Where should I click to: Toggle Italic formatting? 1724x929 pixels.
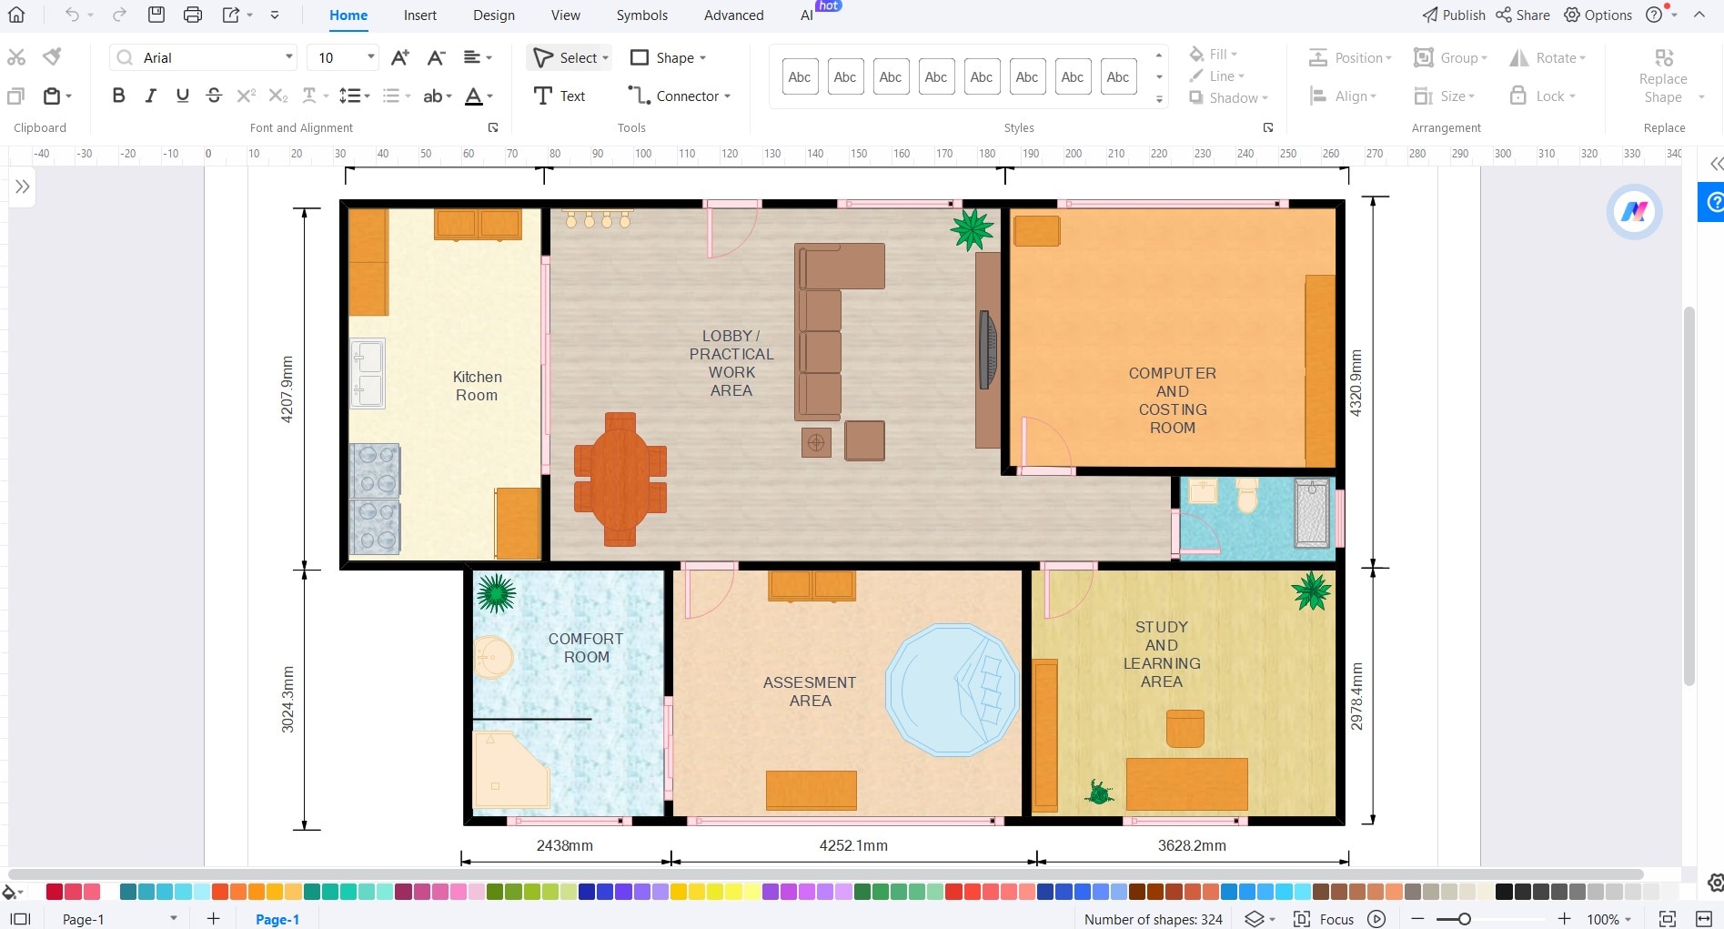pyautogui.click(x=151, y=96)
